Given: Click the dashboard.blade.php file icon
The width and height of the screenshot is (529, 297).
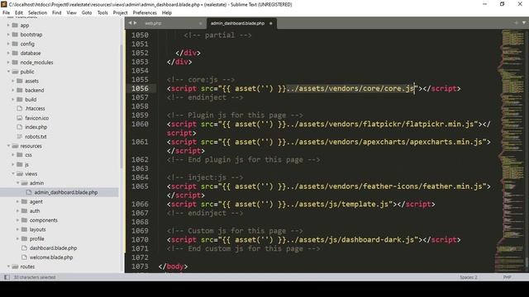Looking at the screenshot, I should [24, 247].
